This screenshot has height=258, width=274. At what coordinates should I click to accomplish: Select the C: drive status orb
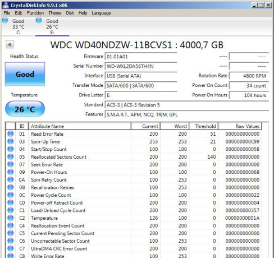tap(5, 20)
